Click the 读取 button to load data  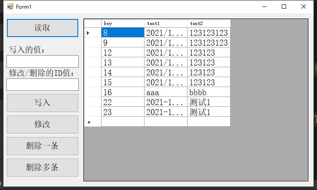[42, 28]
